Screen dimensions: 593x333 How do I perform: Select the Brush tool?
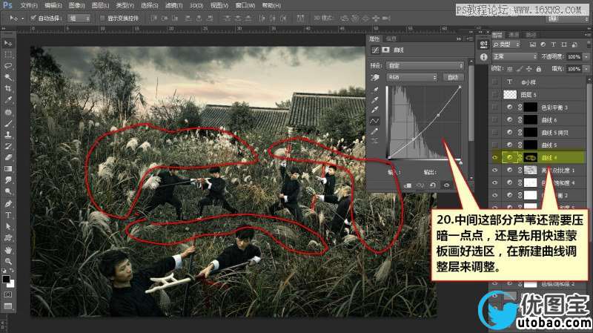pos(8,123)
